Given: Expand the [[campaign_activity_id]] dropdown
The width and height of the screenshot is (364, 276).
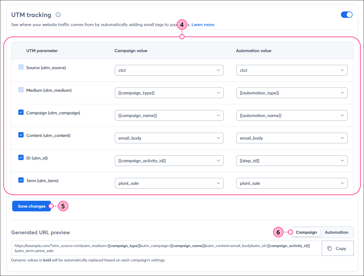Looking at the screenshot, I should (x=169, y=161).
